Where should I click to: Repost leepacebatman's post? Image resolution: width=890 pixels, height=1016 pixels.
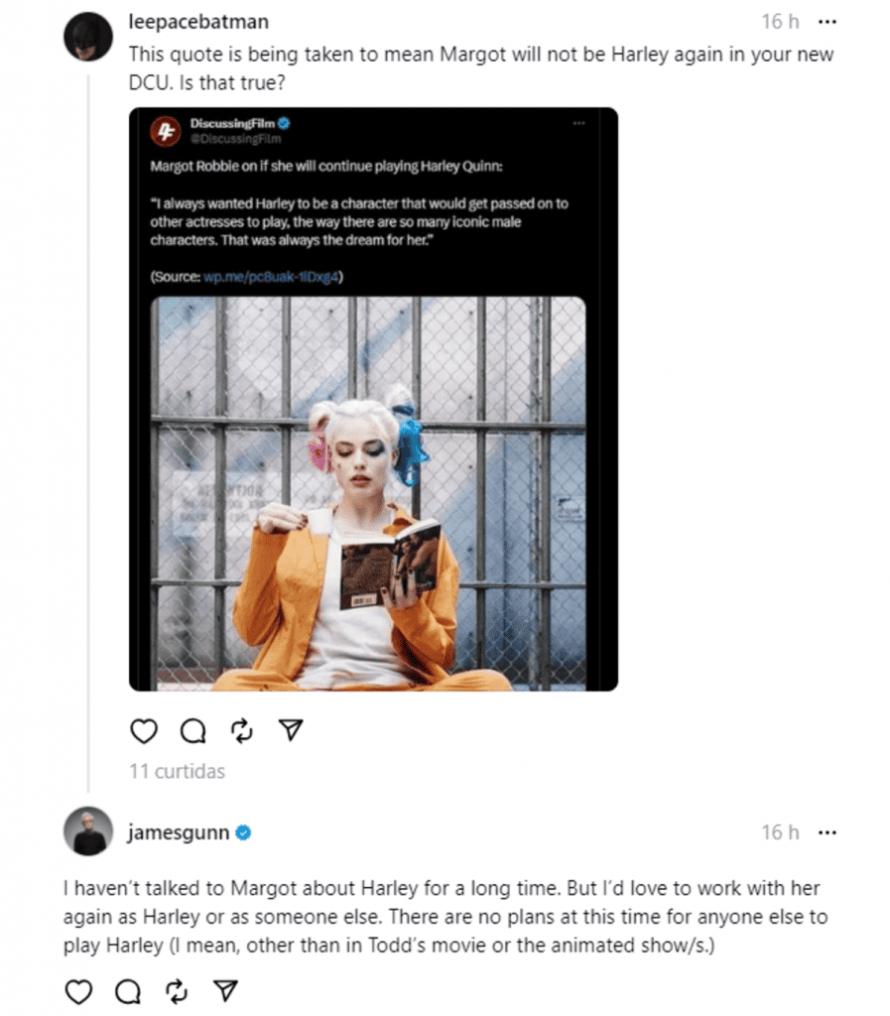click(242, 730)
